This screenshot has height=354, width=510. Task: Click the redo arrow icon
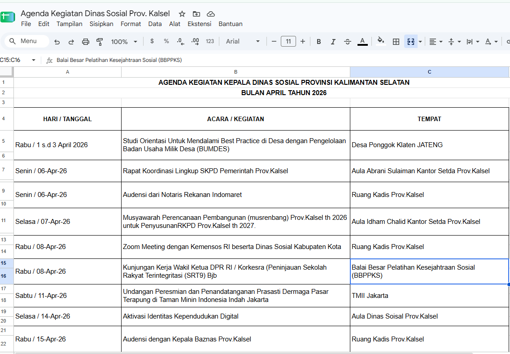(71, 42)
